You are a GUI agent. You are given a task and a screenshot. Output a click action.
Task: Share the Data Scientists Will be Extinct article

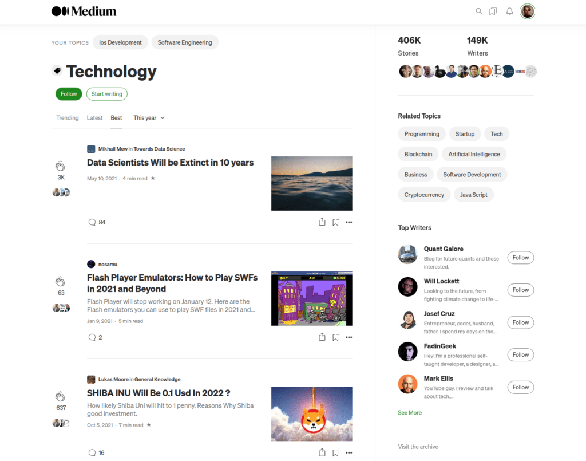point(322,222)
